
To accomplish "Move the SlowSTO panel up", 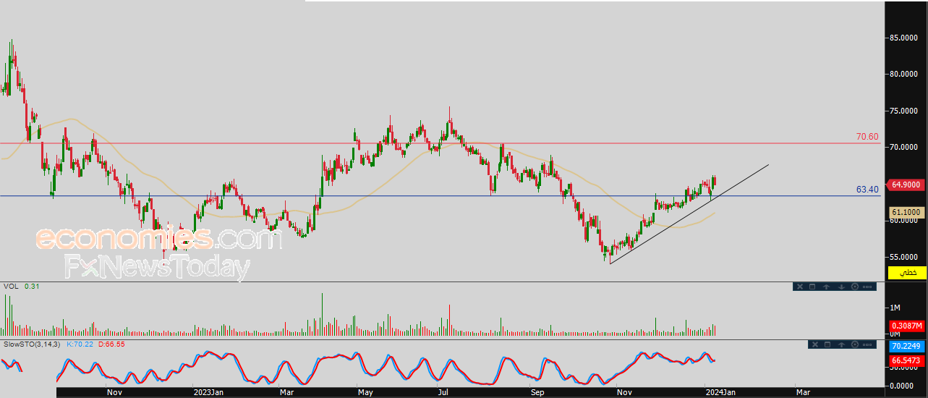I will pos(841,344).
